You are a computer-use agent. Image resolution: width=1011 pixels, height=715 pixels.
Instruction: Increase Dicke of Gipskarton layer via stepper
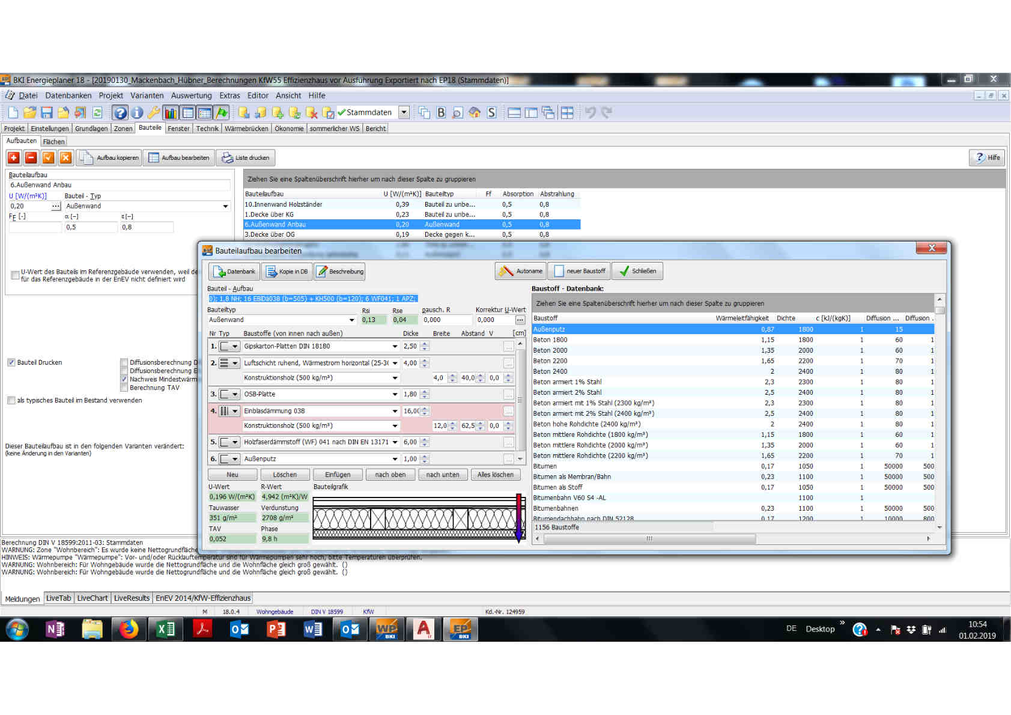[x=425, y=344]
